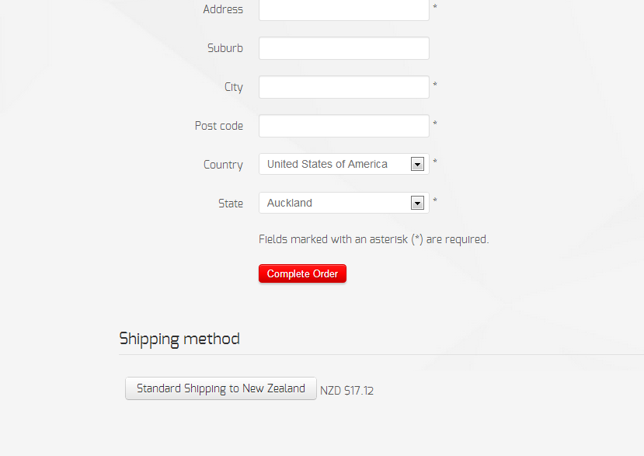Image resolution: width=644 pixels, height=456 pixels.
Task: Click the Suburb field label
Action: (x=225, y=48)
